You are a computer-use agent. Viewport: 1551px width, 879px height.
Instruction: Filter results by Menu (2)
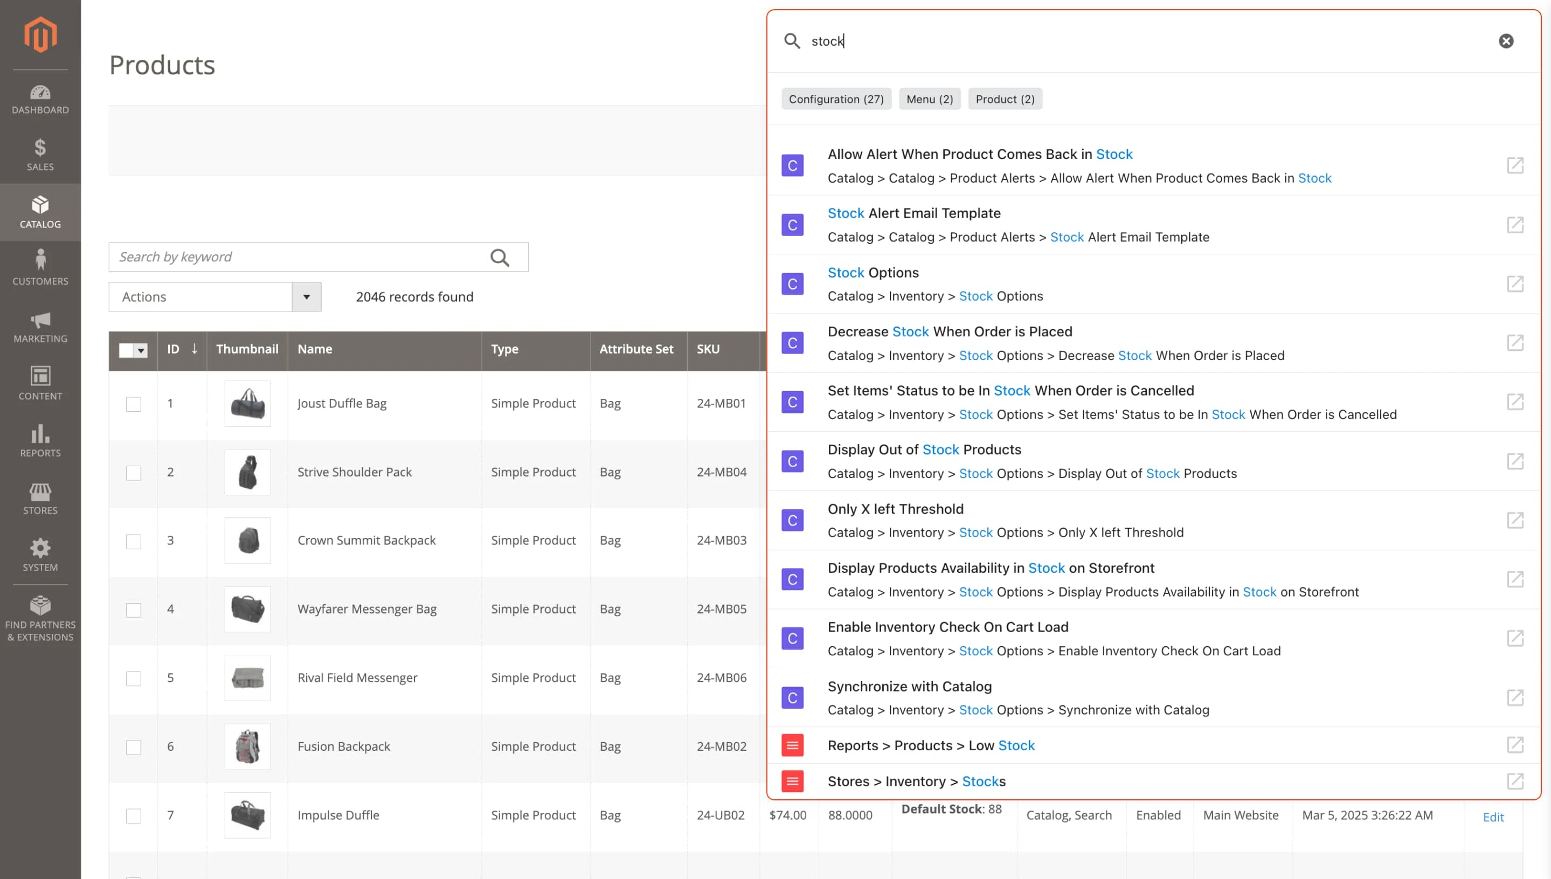(x=930, y=99)
